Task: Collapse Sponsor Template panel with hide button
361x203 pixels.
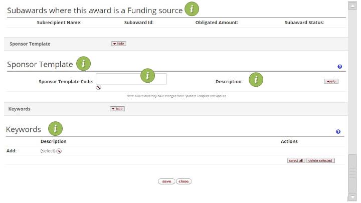Action: pyautogui.click(x=118, y=44)
